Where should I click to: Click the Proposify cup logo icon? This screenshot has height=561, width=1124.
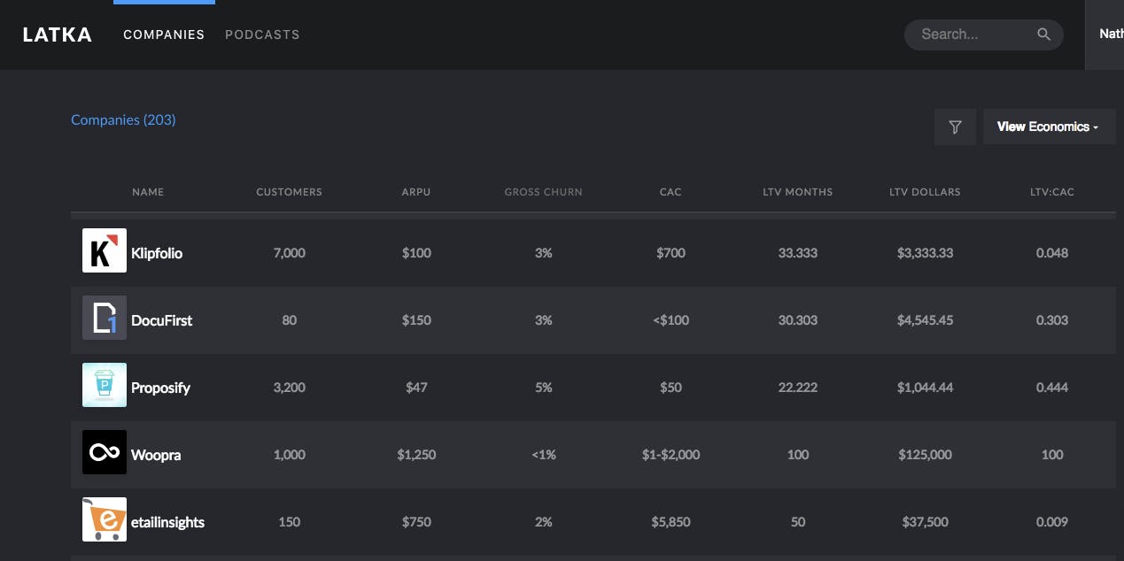point(105,385)
